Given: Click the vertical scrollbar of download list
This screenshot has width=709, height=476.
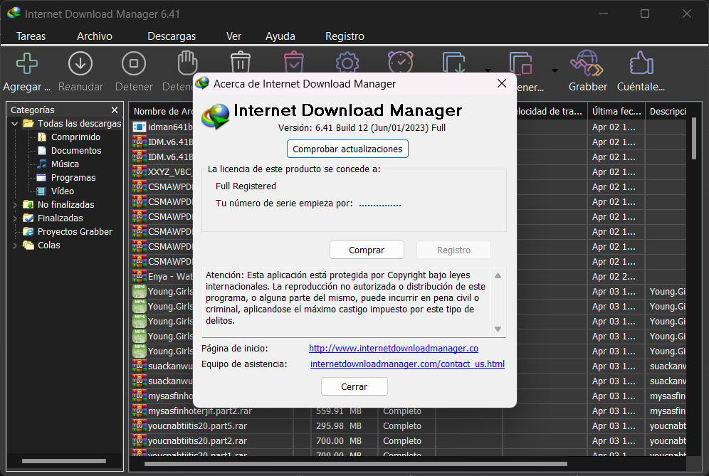Looking at the screenshot, I should click(693, 139).
